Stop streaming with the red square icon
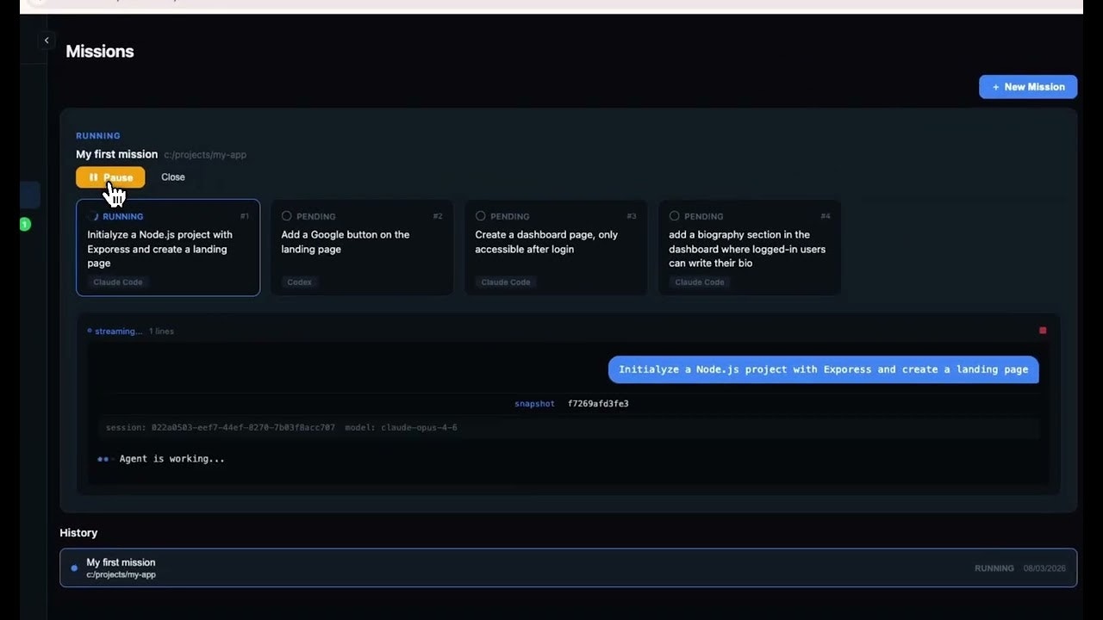 (x=1043, y=331)
